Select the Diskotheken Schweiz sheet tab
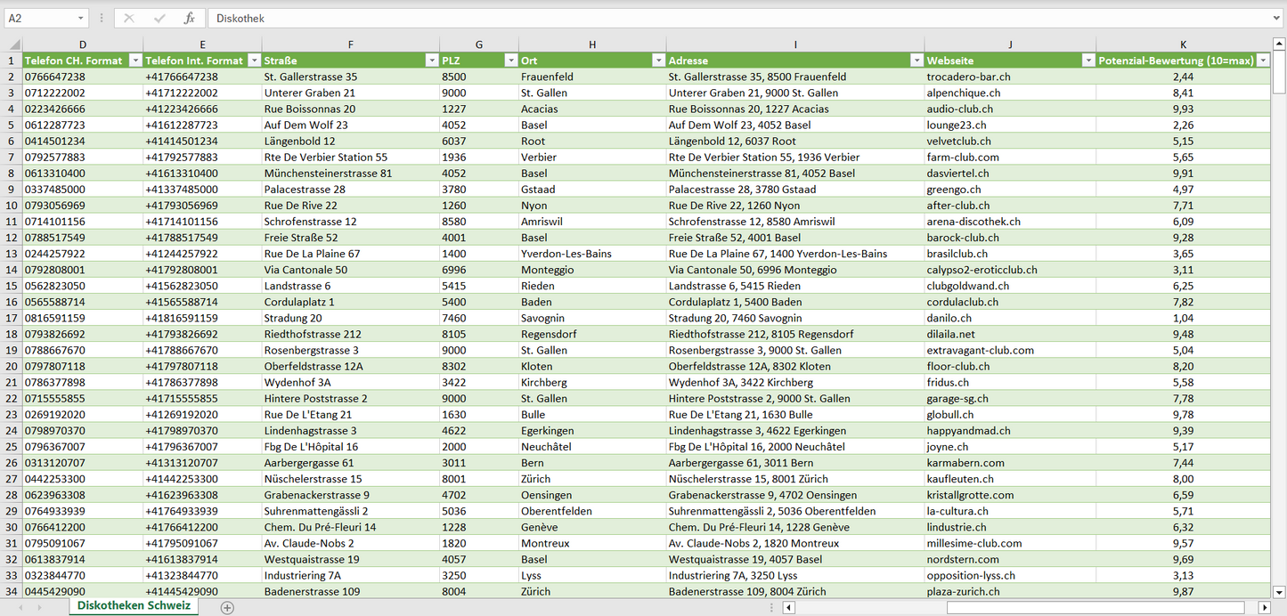This screenshot has height=616, width=1287. tap(134, 606)
